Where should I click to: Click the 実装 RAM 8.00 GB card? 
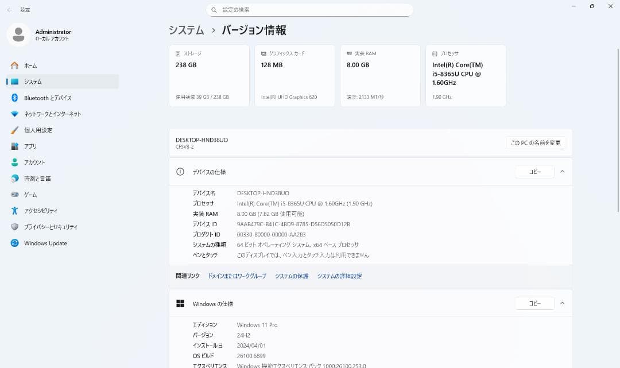tap(381, 76)
